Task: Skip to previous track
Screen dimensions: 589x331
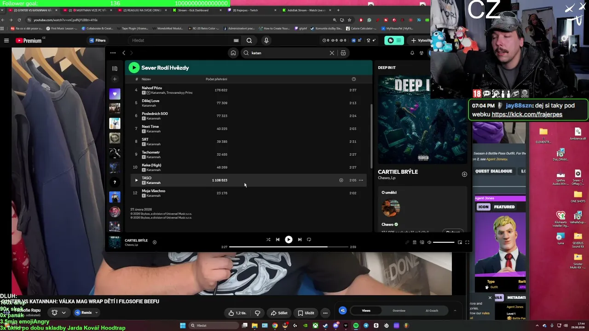Action: [277, 240]
